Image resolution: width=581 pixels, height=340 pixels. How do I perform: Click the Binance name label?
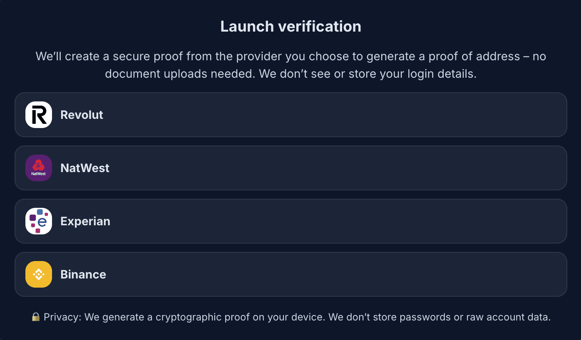pos(83,274)
